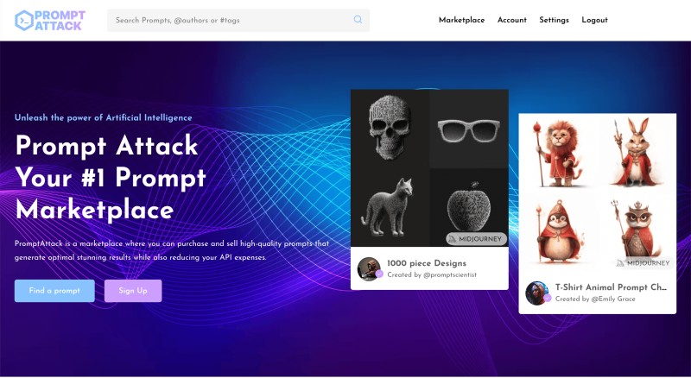691x378 pixels.
Task: Focus the Search Prompts input field
Action: pos(238,20)
